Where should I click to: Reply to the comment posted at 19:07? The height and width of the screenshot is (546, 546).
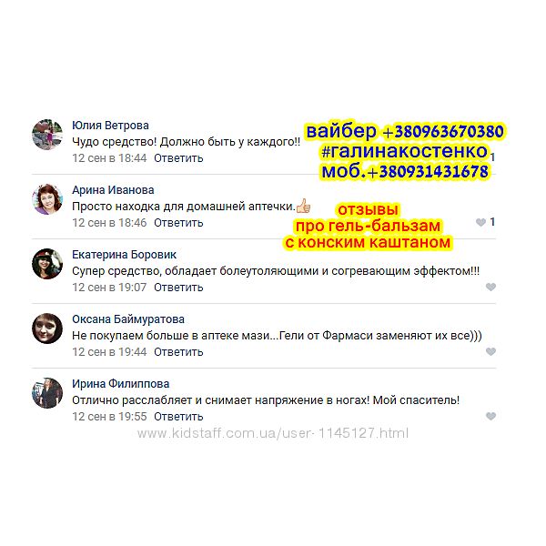click(178, 288)
